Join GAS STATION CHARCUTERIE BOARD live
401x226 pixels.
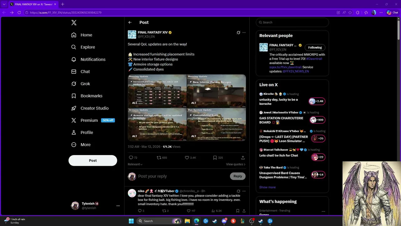tap(317, 120)
